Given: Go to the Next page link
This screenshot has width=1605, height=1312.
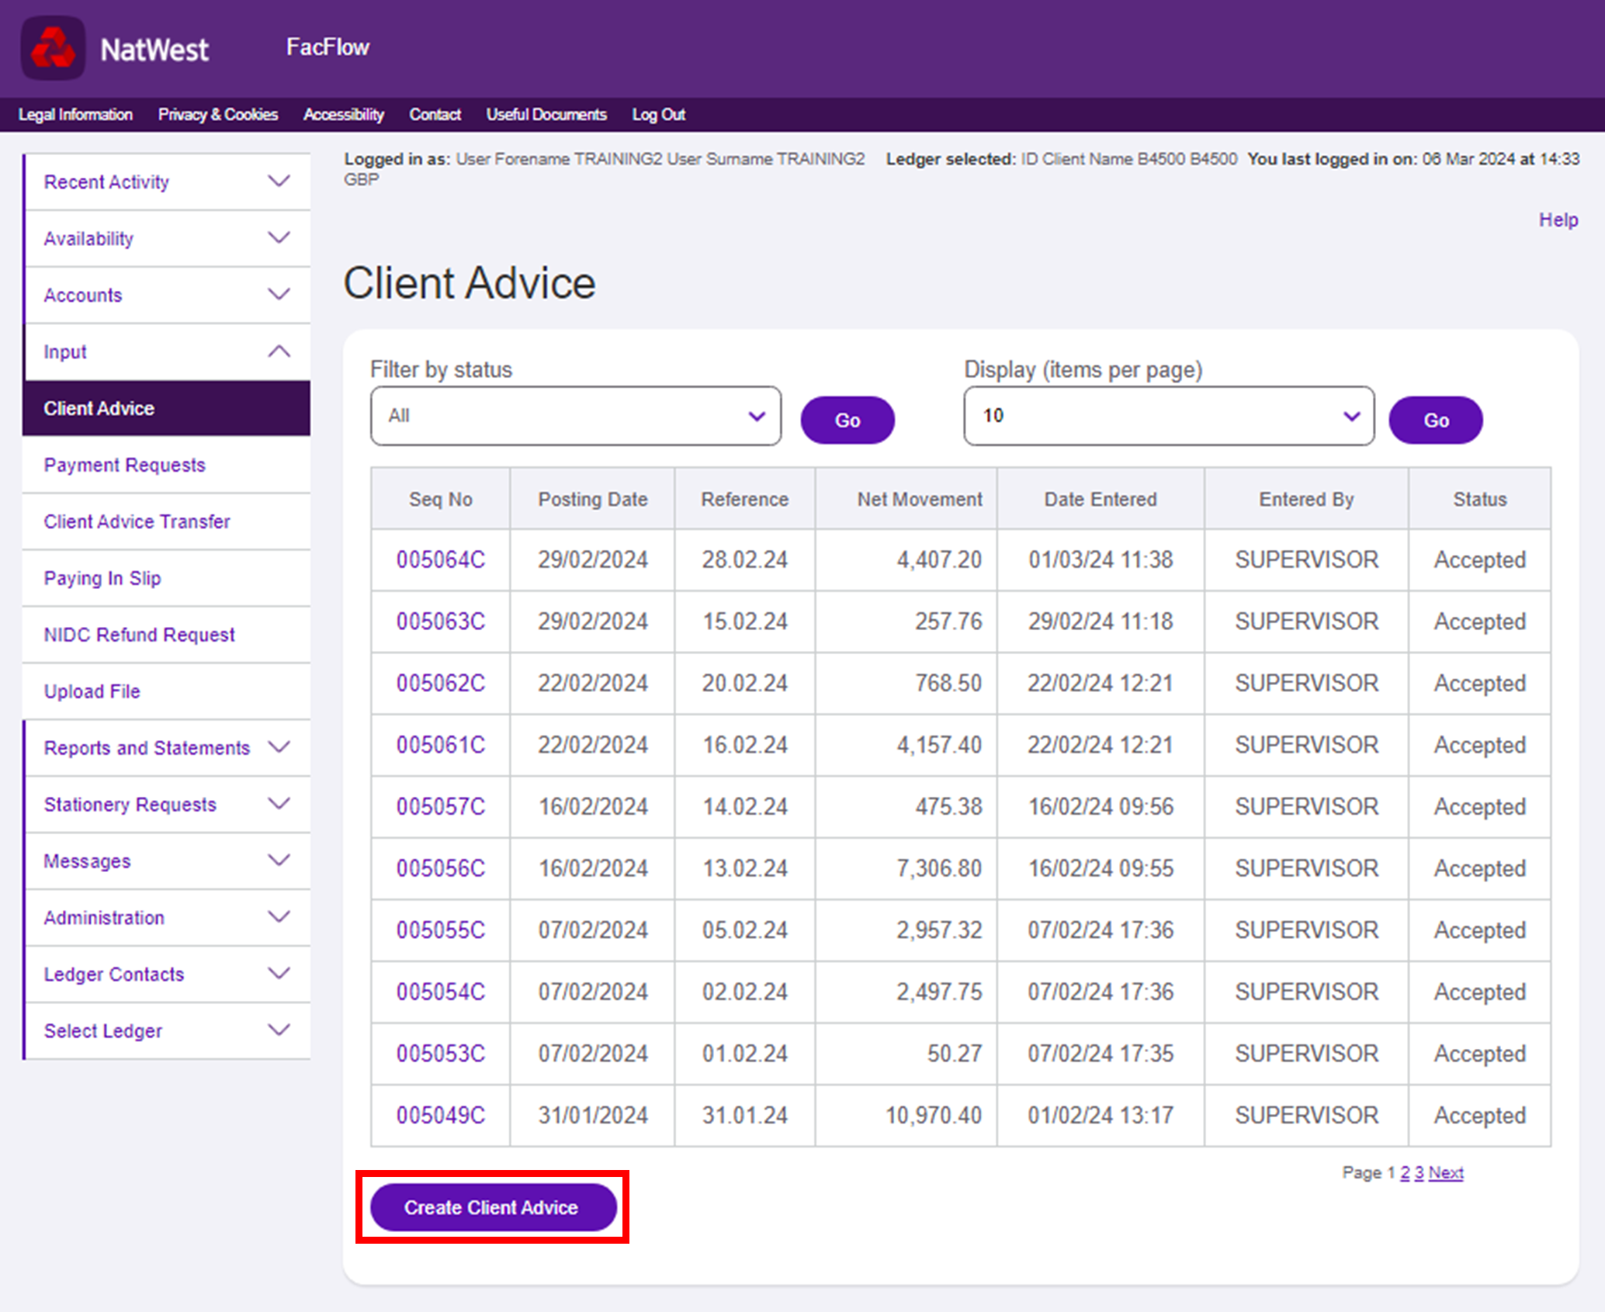Looking at the screenshot, I should 1445,1172.
